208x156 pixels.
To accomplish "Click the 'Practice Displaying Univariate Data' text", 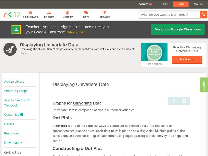I will click(x=187, y=49).
